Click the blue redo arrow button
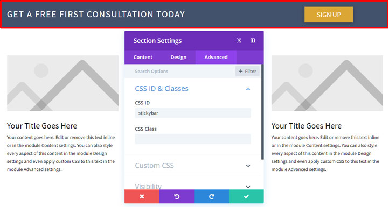Viewport: 389px width, 207px height. pyautogui.click(x=212, y=196)
